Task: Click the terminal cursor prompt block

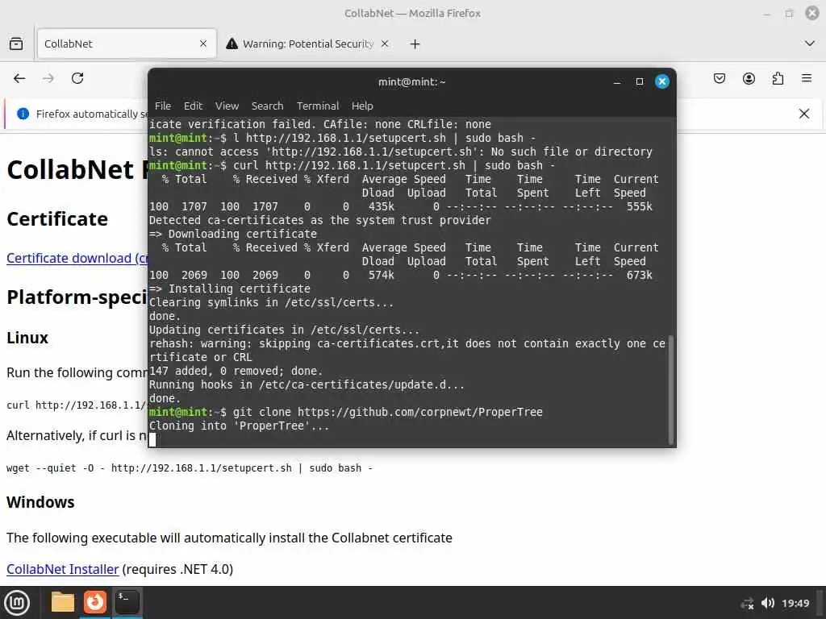Action: tap(152, 439)
